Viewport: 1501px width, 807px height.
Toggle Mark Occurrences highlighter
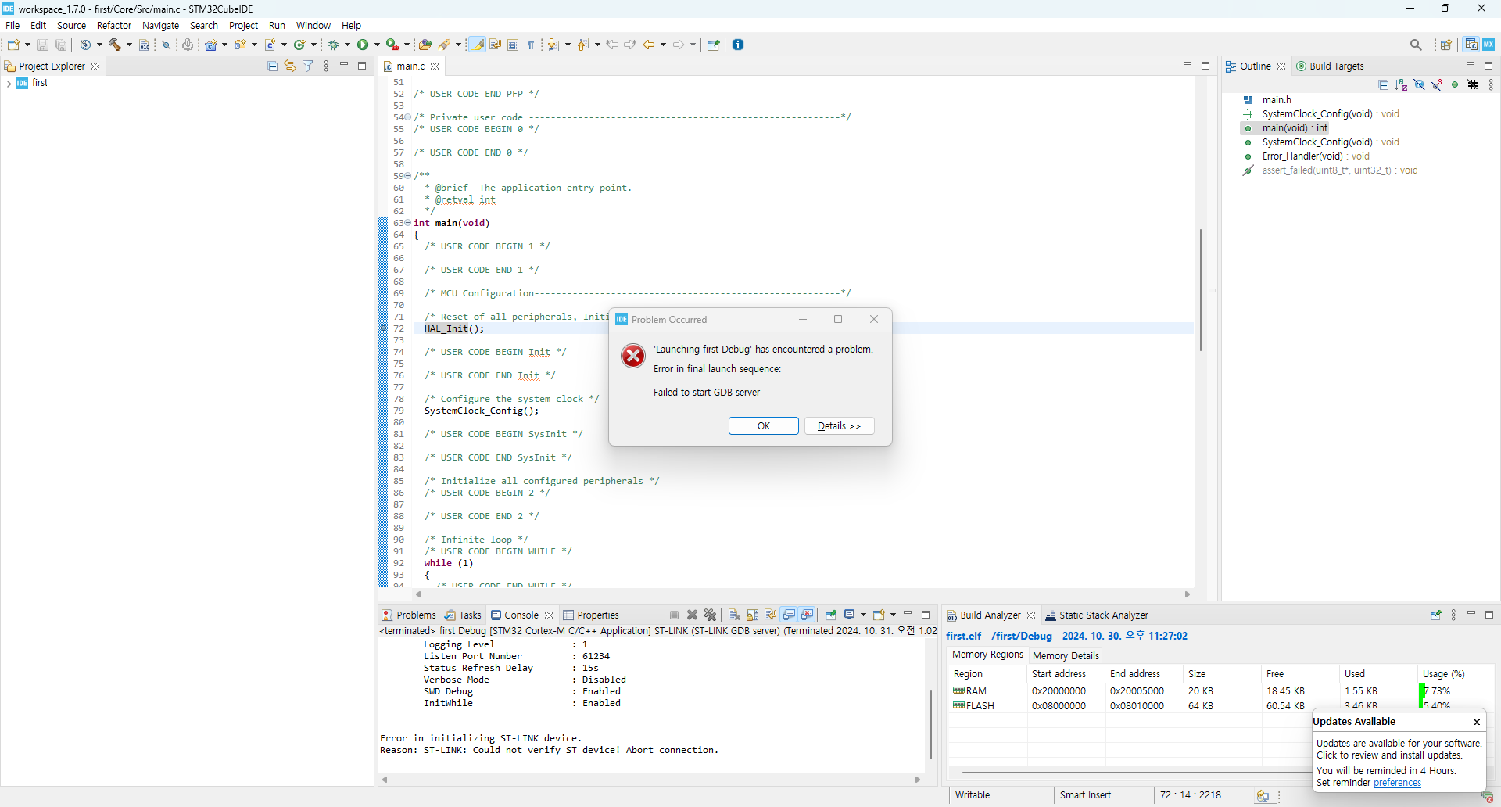click(x=477, y=45)
